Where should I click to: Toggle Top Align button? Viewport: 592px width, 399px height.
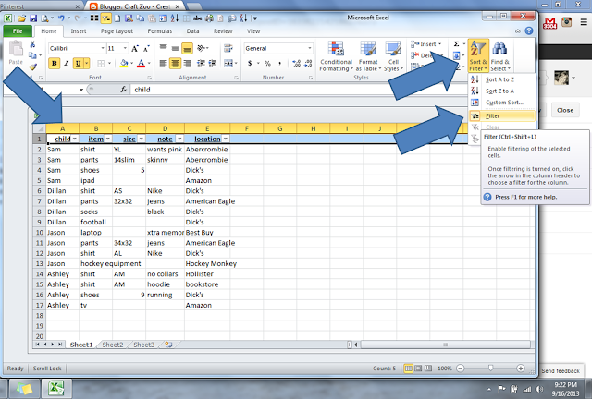[x=163, y=48]
